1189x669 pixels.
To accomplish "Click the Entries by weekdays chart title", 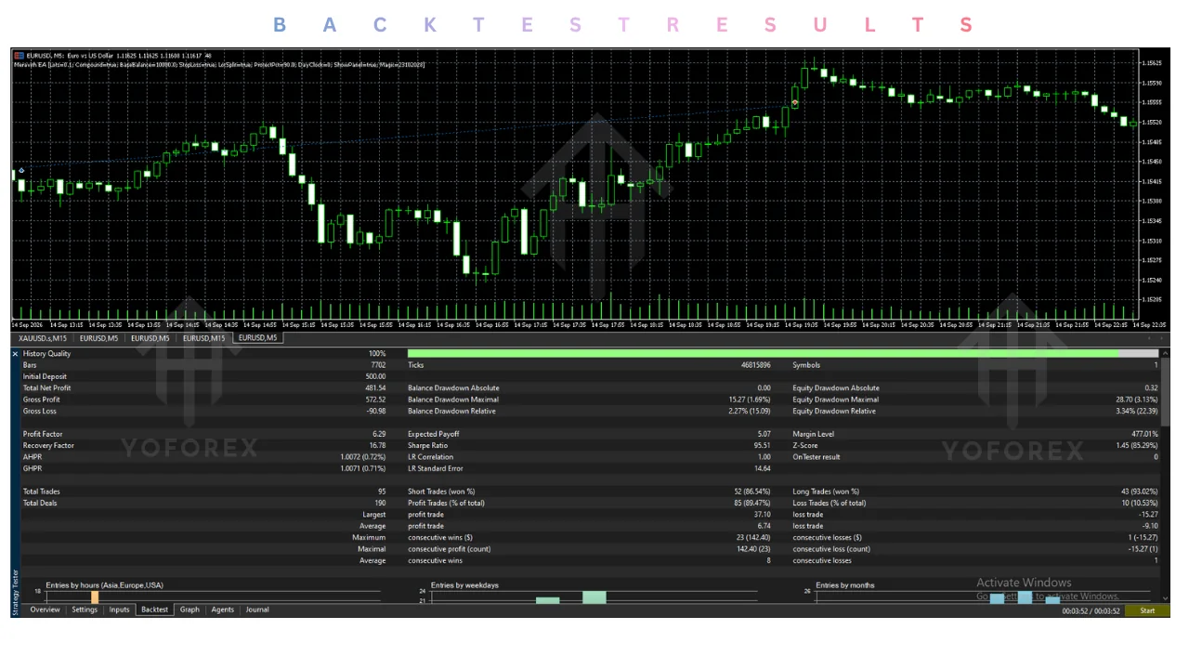I will [x=464, y=585].
